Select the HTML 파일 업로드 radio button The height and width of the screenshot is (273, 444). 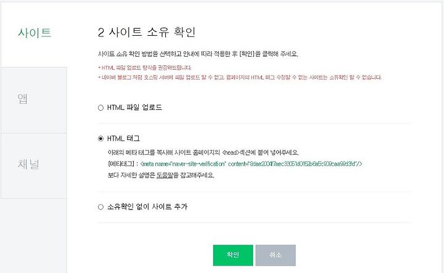click(101, 108)
